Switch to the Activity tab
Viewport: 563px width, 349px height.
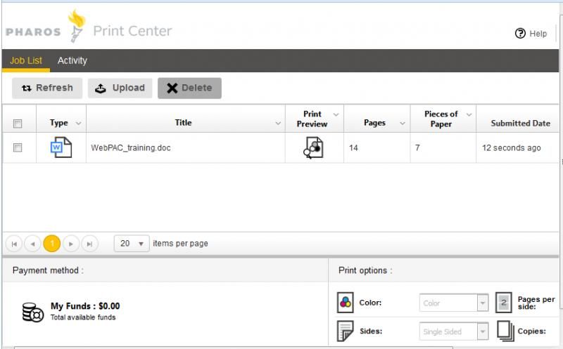72,60
